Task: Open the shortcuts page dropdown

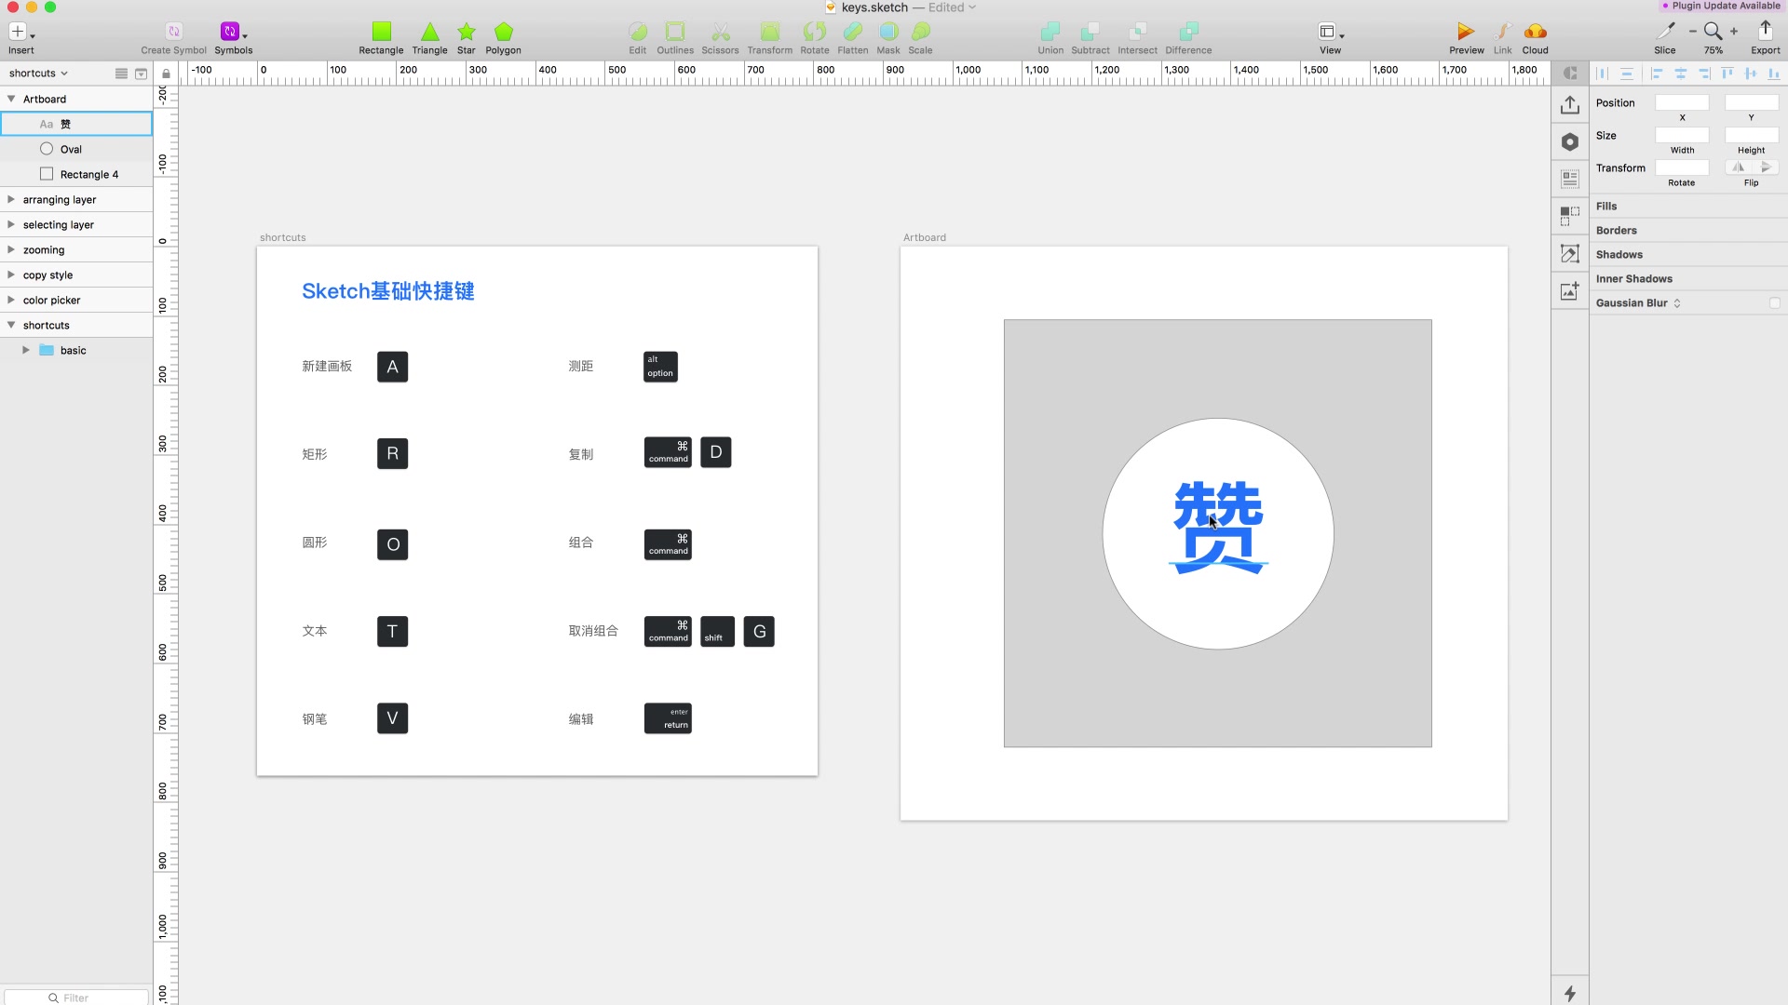Action: point(38,74)
